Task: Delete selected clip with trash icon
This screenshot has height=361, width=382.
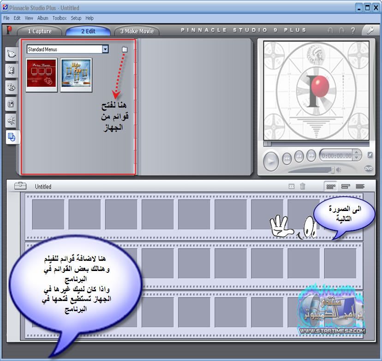Action: pos(302,186)
